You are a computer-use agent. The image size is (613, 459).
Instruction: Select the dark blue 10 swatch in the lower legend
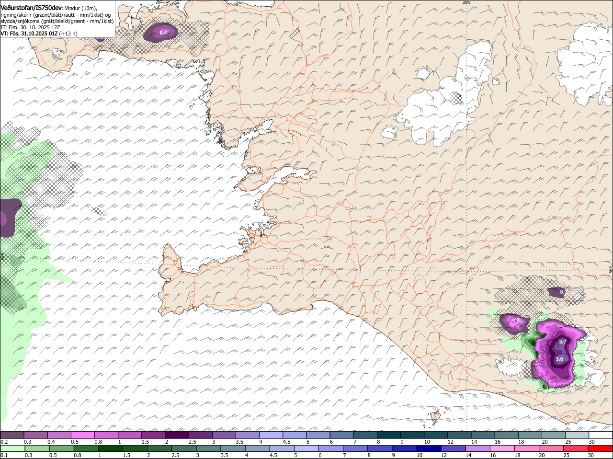coord(428,448)
